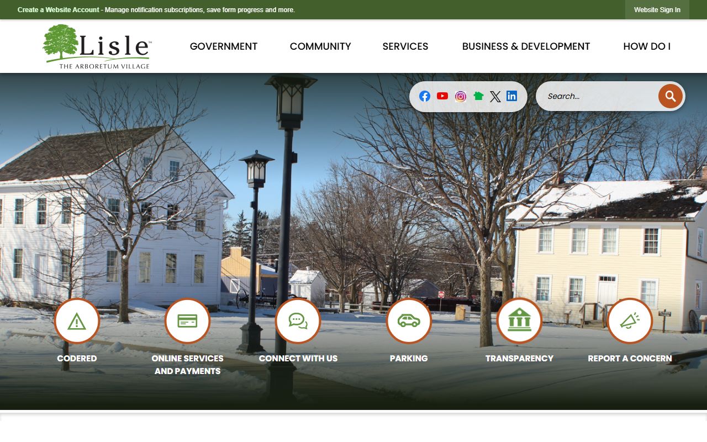Open the CODERED text link

point(77,359)
